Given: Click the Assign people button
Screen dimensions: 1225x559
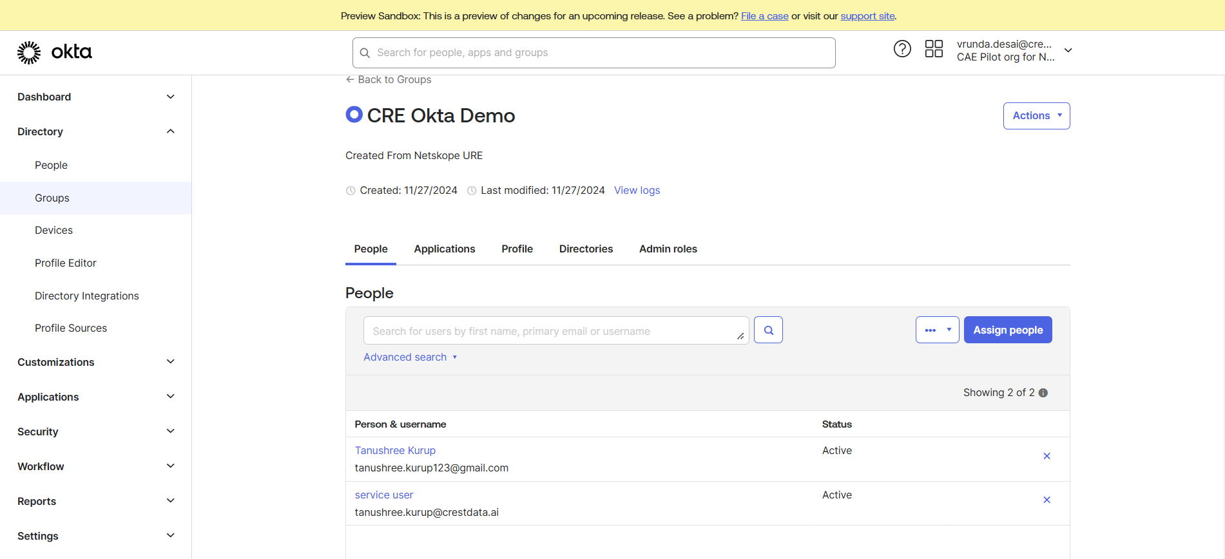Looking at the screenshot, I should tap(1008, 330).
